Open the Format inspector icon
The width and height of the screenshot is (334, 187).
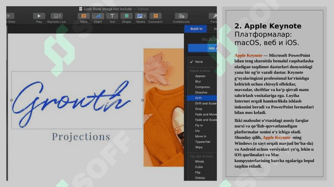pos(213,16)
